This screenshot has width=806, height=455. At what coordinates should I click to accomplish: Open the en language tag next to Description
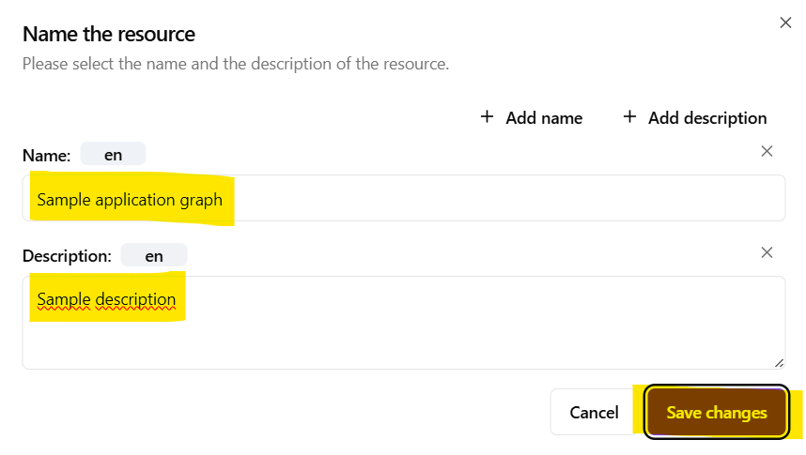tap(154, 255)
